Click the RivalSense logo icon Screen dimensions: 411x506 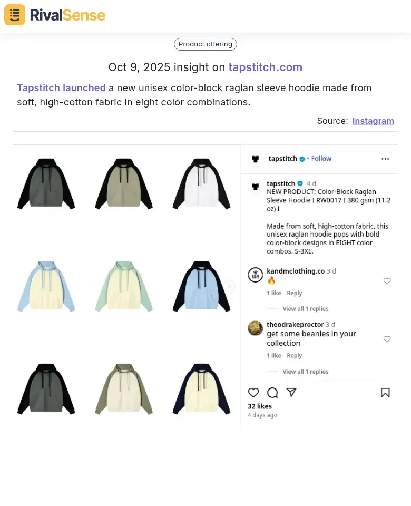click(15, 15)
